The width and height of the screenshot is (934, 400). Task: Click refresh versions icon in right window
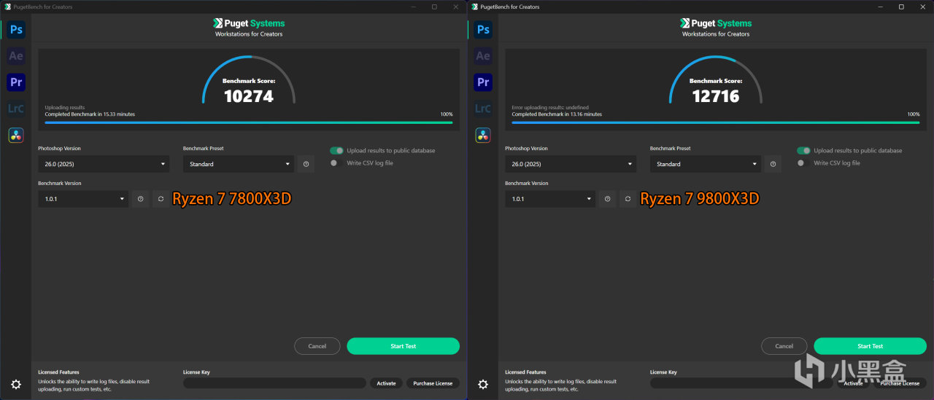(x=628, y=199)
